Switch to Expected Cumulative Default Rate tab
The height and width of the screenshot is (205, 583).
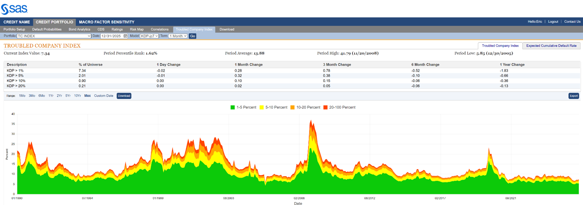point(551,46)
